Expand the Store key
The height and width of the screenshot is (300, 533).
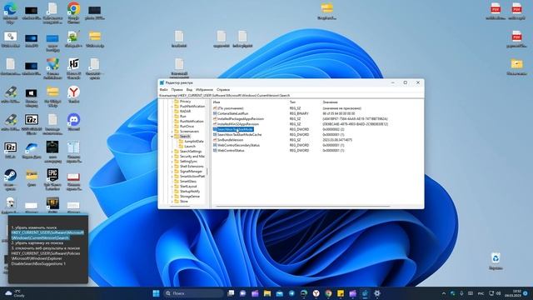pos(172,202)
